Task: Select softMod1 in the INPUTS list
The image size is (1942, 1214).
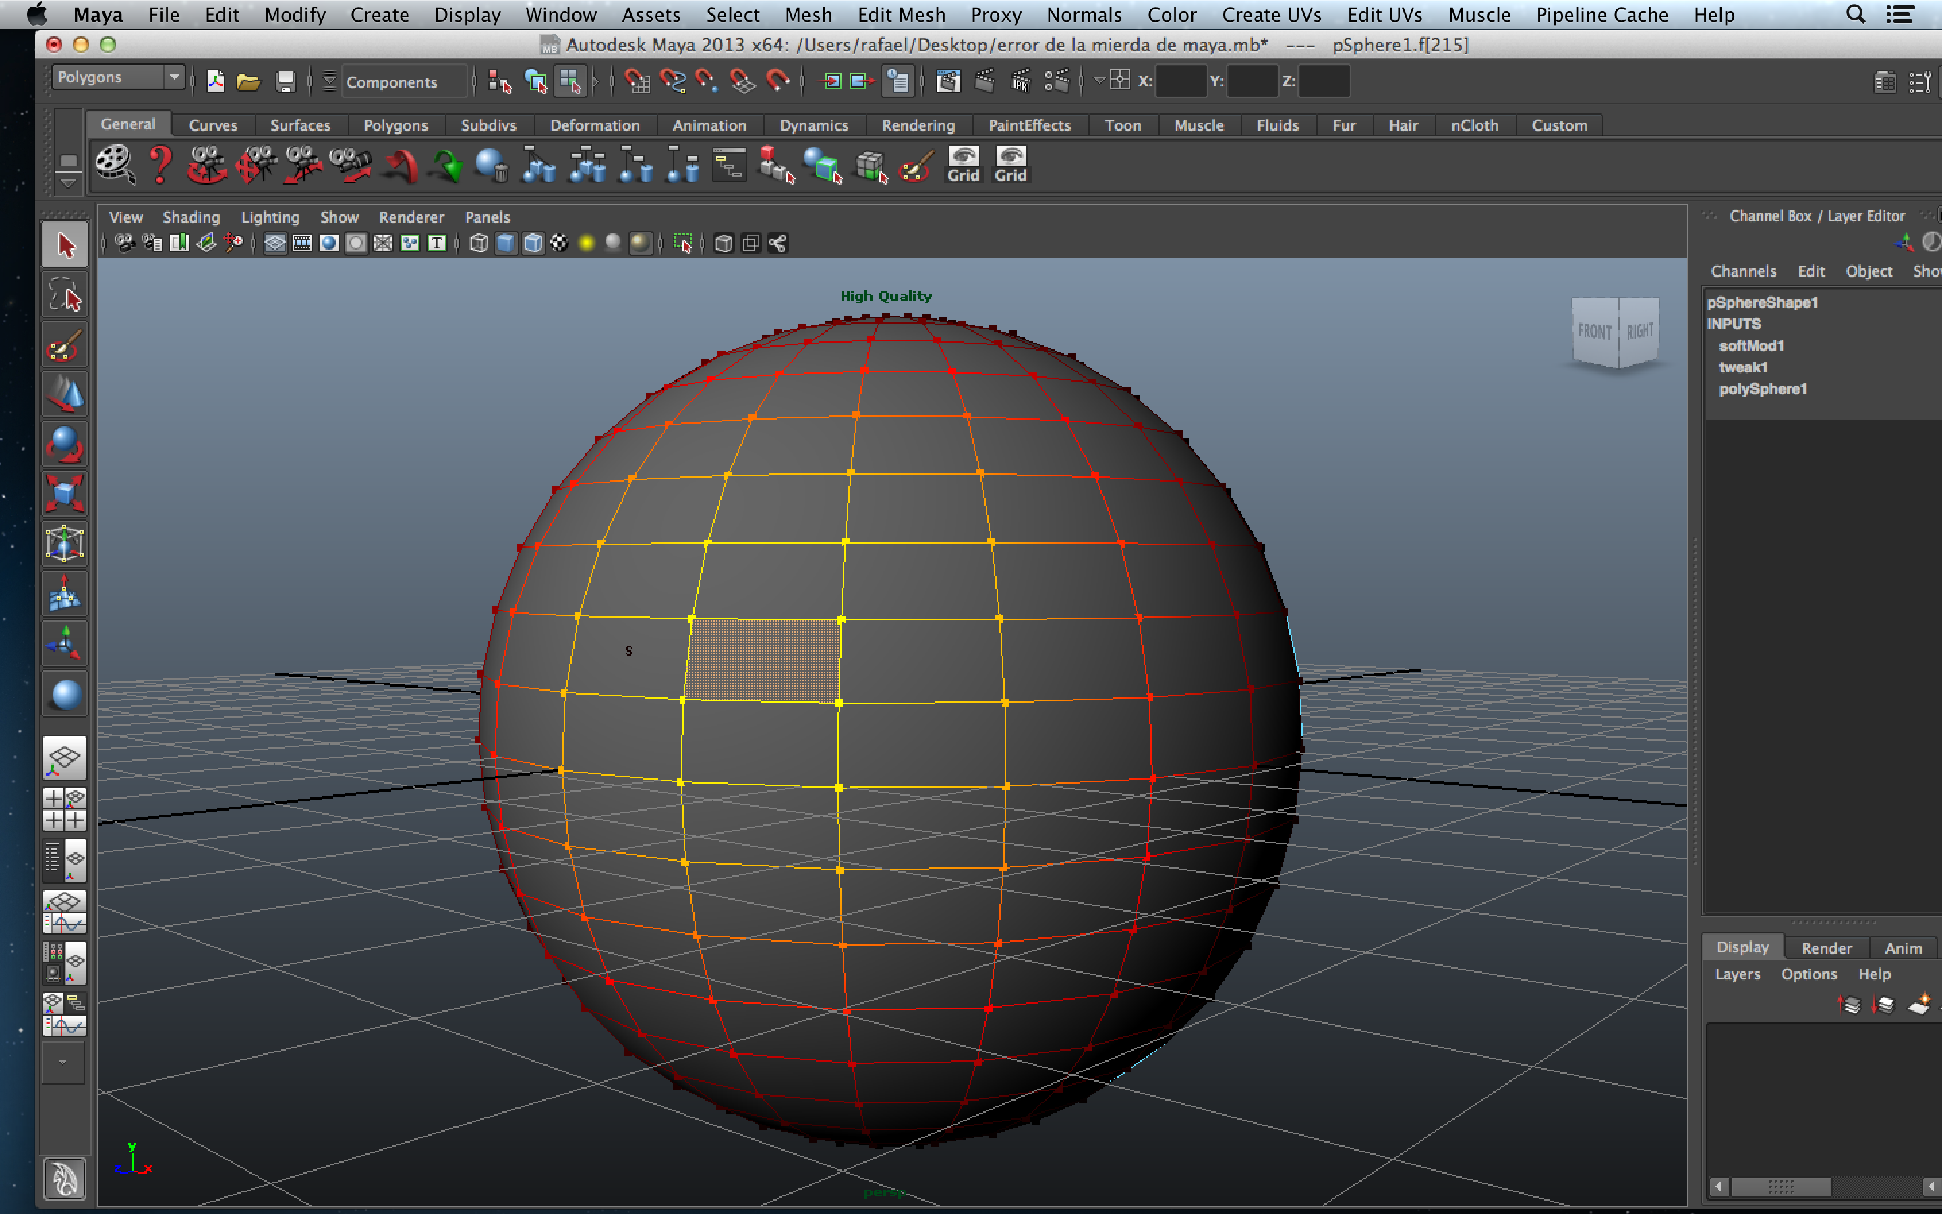Action: (1750, 345)
